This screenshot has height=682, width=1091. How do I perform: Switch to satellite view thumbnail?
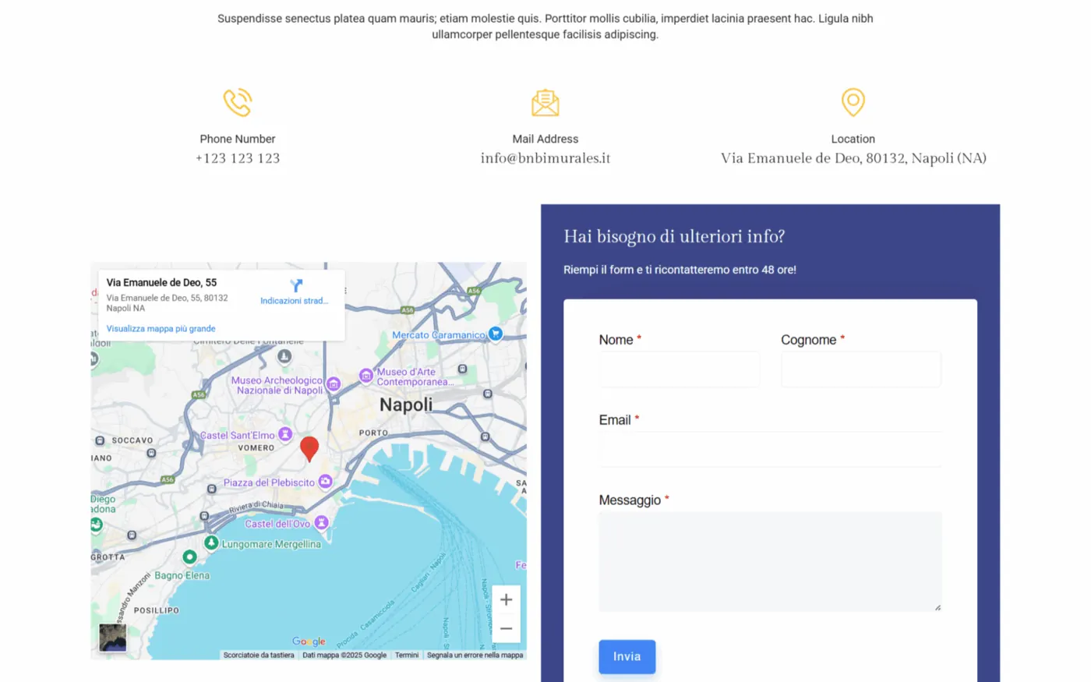coord(113,638)
